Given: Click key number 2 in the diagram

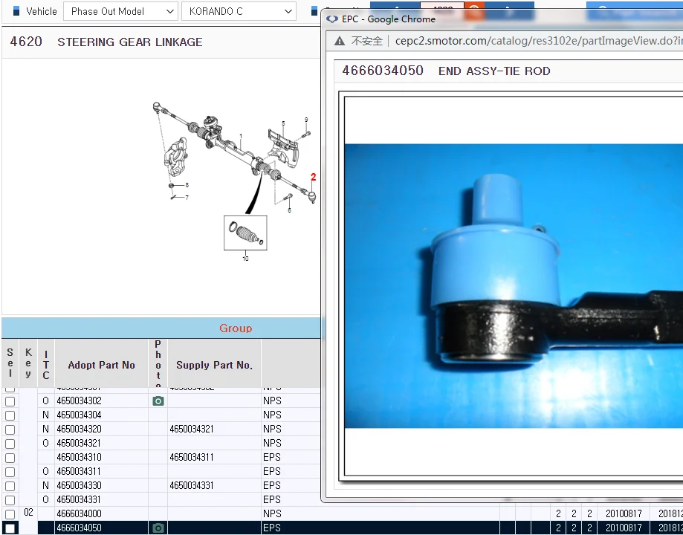Looking at the screenshot, I should tap(313, 177).
